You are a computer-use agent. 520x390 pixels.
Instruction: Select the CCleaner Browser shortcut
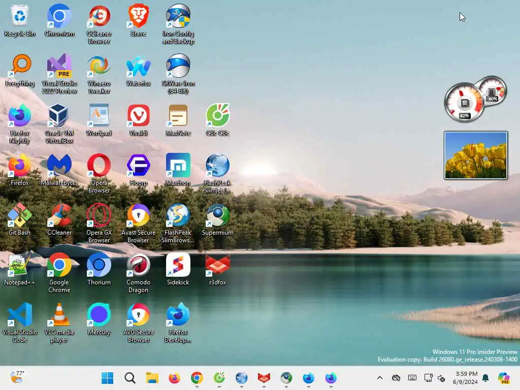[99, 24]
